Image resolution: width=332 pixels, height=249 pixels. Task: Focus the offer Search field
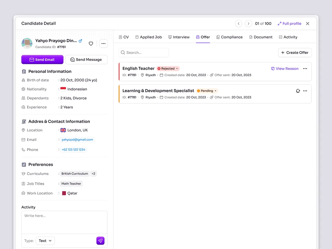(x=143, y=53)
